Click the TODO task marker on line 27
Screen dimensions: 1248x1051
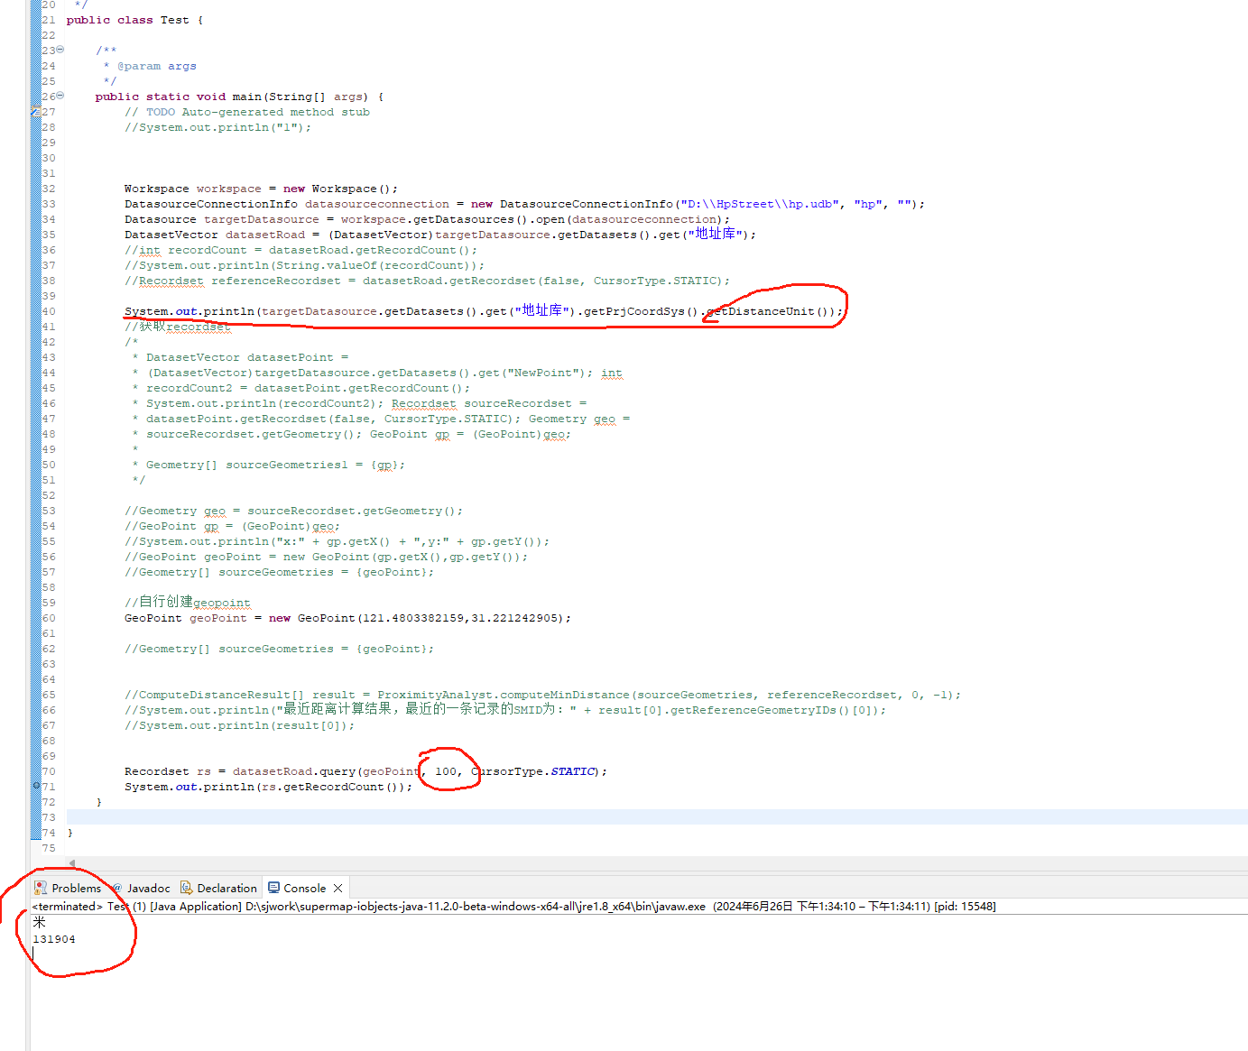[36, 112]
